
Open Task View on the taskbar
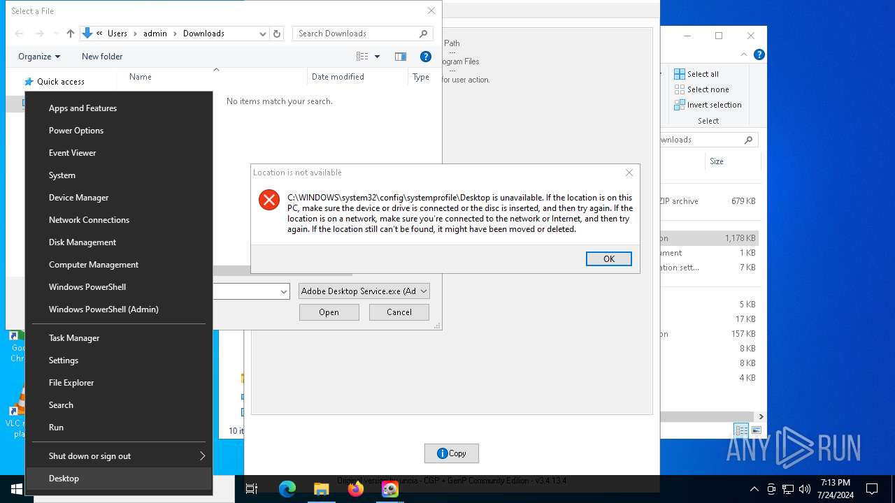(x=252, y=489)
